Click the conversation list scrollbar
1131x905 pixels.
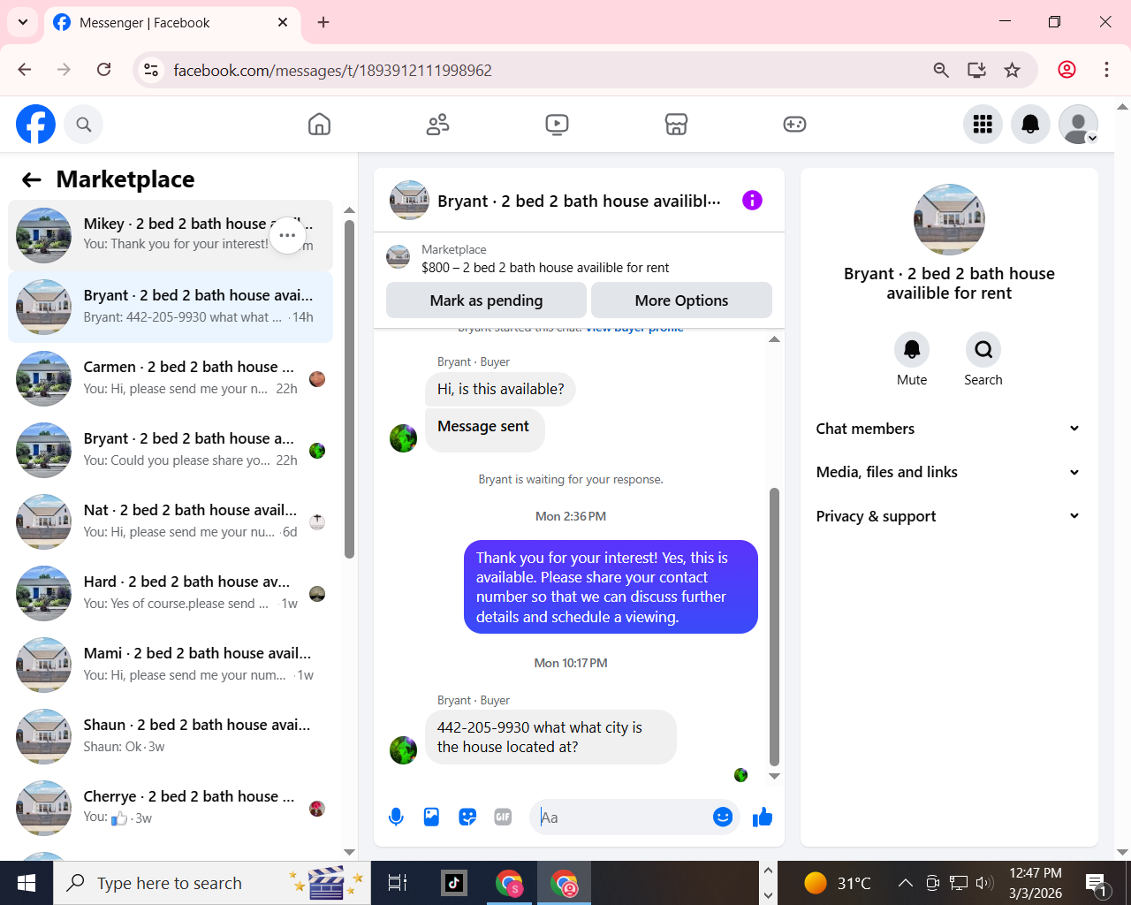point(349,389)
